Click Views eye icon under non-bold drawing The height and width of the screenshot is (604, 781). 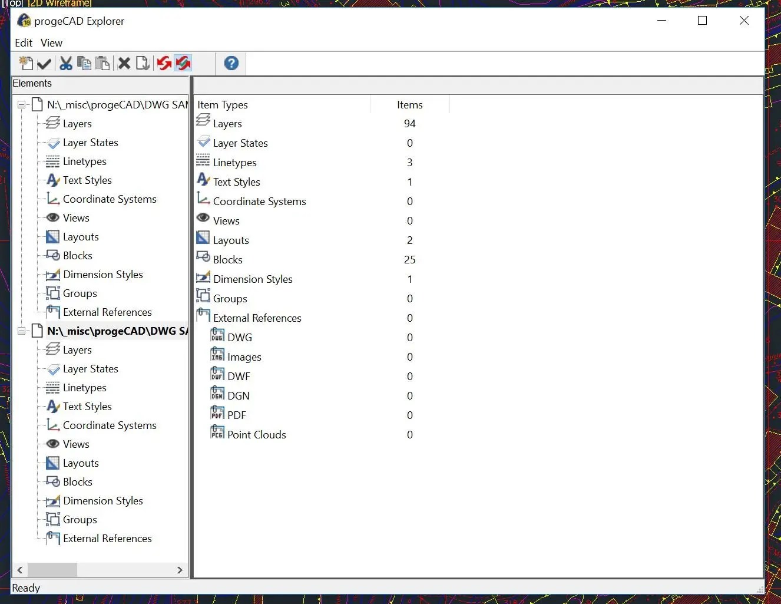pos(53,217)
